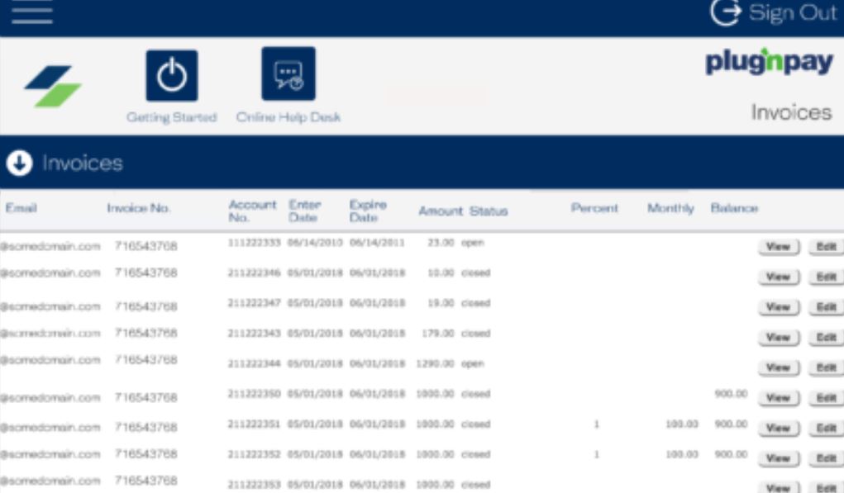844x493 pixels.
Task: Select account number 211222347 cell
Action: click(254, 303)
